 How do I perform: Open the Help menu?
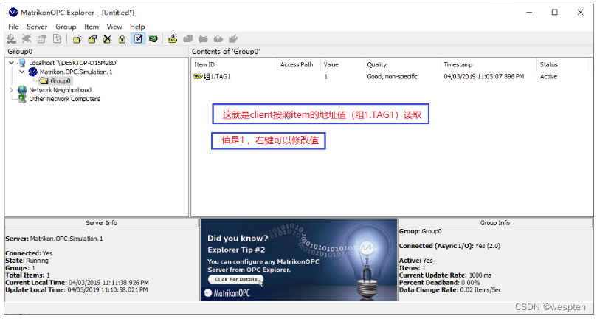coord(137,27)
